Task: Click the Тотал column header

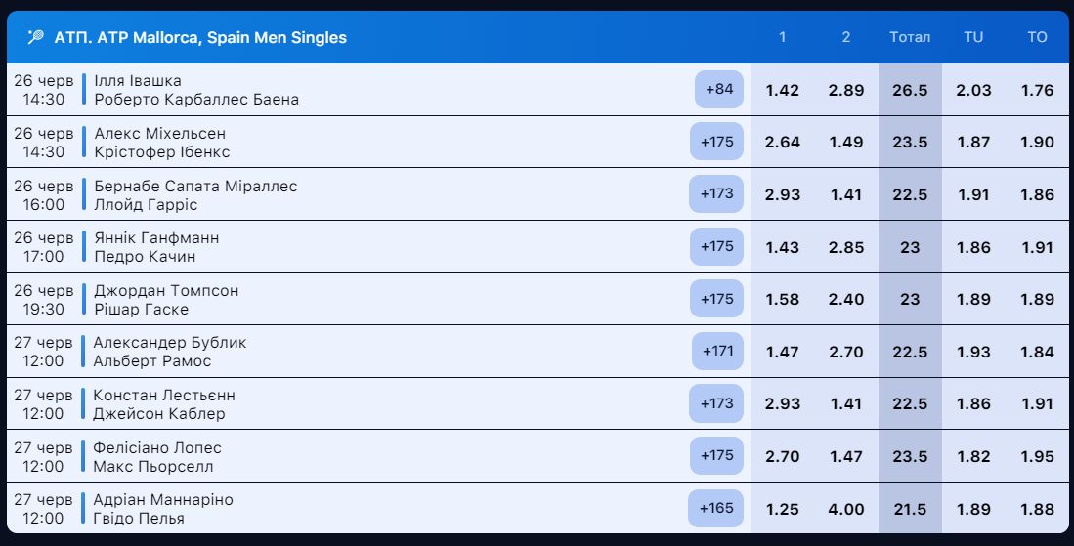Action: (910, 38)
